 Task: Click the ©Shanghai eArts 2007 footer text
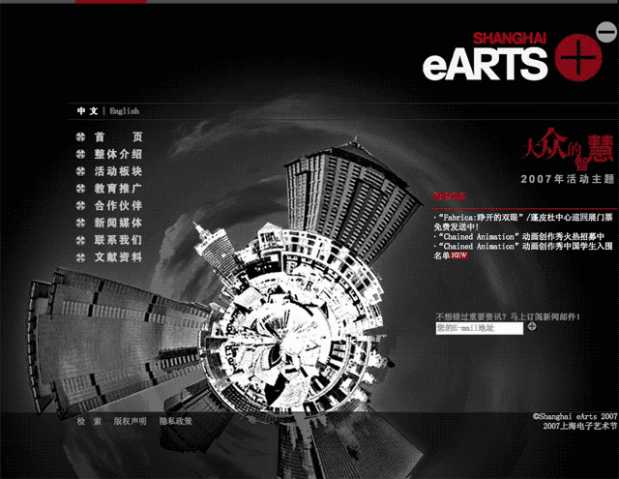(575, 416)
